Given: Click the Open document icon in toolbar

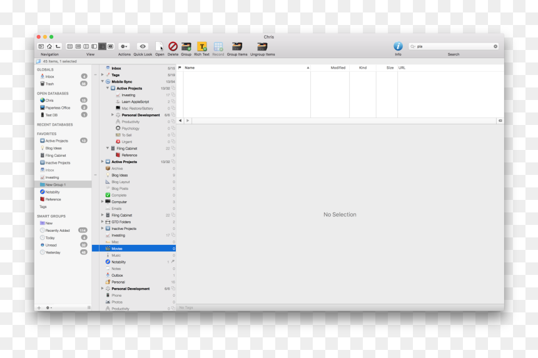Looking at the screenshot, I should click(x=159, y=46).
